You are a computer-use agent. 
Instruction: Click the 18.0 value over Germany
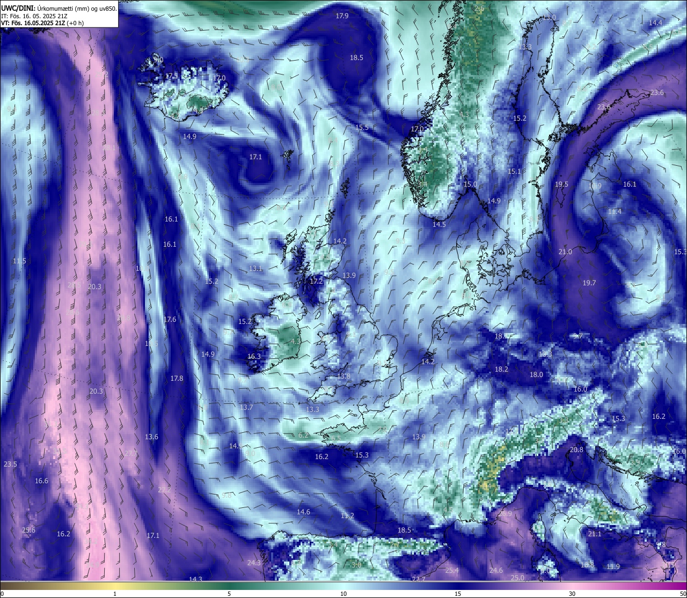pos(536,375)
